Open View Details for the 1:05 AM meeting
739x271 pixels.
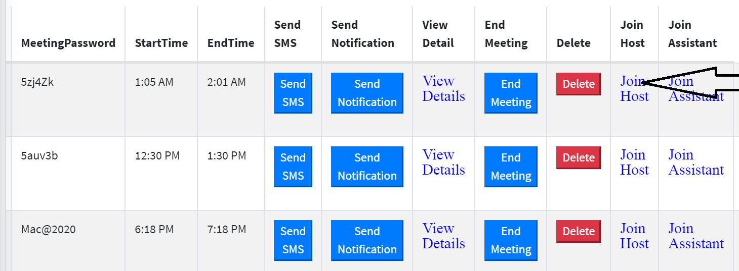pyautogui.click(x=443, y=88)
